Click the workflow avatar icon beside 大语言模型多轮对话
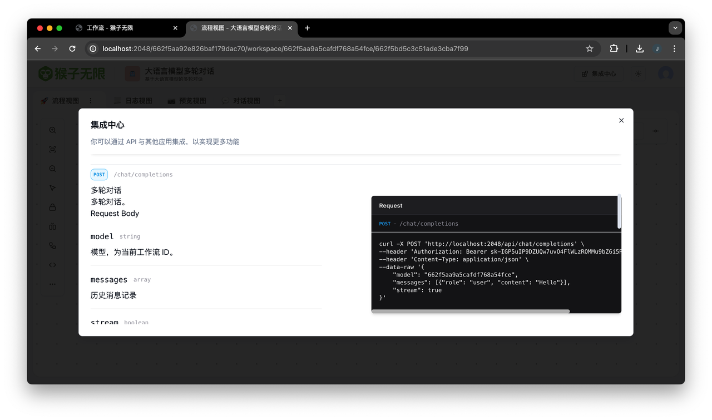Viewport: 712px width, 420px height. 132,73
